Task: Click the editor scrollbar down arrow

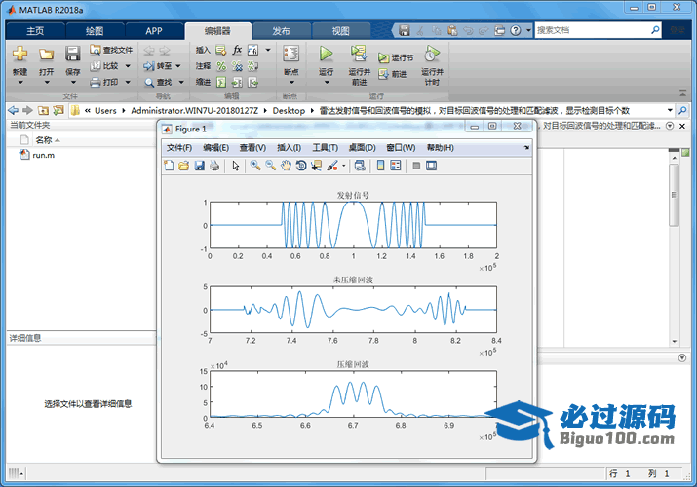Action: [674, 342]
